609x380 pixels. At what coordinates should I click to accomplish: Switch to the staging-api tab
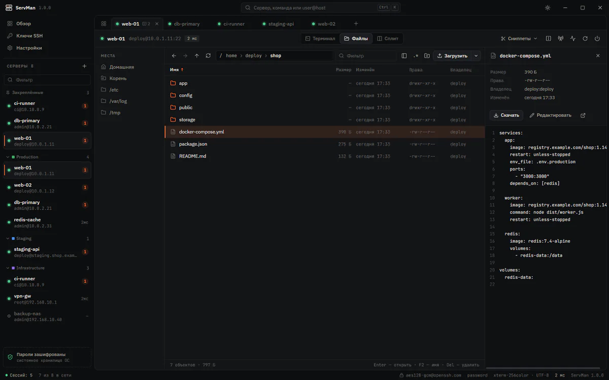(278, 24)
